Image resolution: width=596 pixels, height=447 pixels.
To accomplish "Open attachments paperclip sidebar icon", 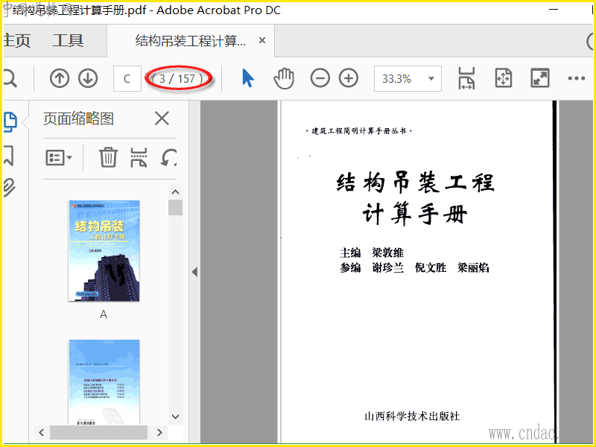I will [9, 188].
